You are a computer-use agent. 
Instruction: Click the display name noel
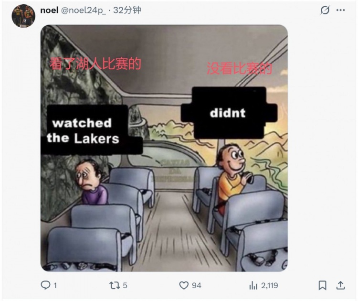pos(49,10)
